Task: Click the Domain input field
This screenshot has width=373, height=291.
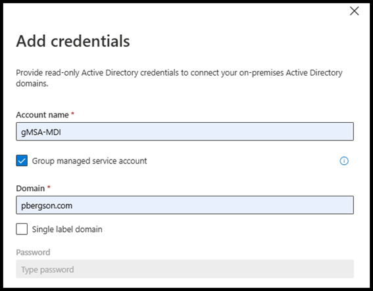Action: [x=185, y=205]
